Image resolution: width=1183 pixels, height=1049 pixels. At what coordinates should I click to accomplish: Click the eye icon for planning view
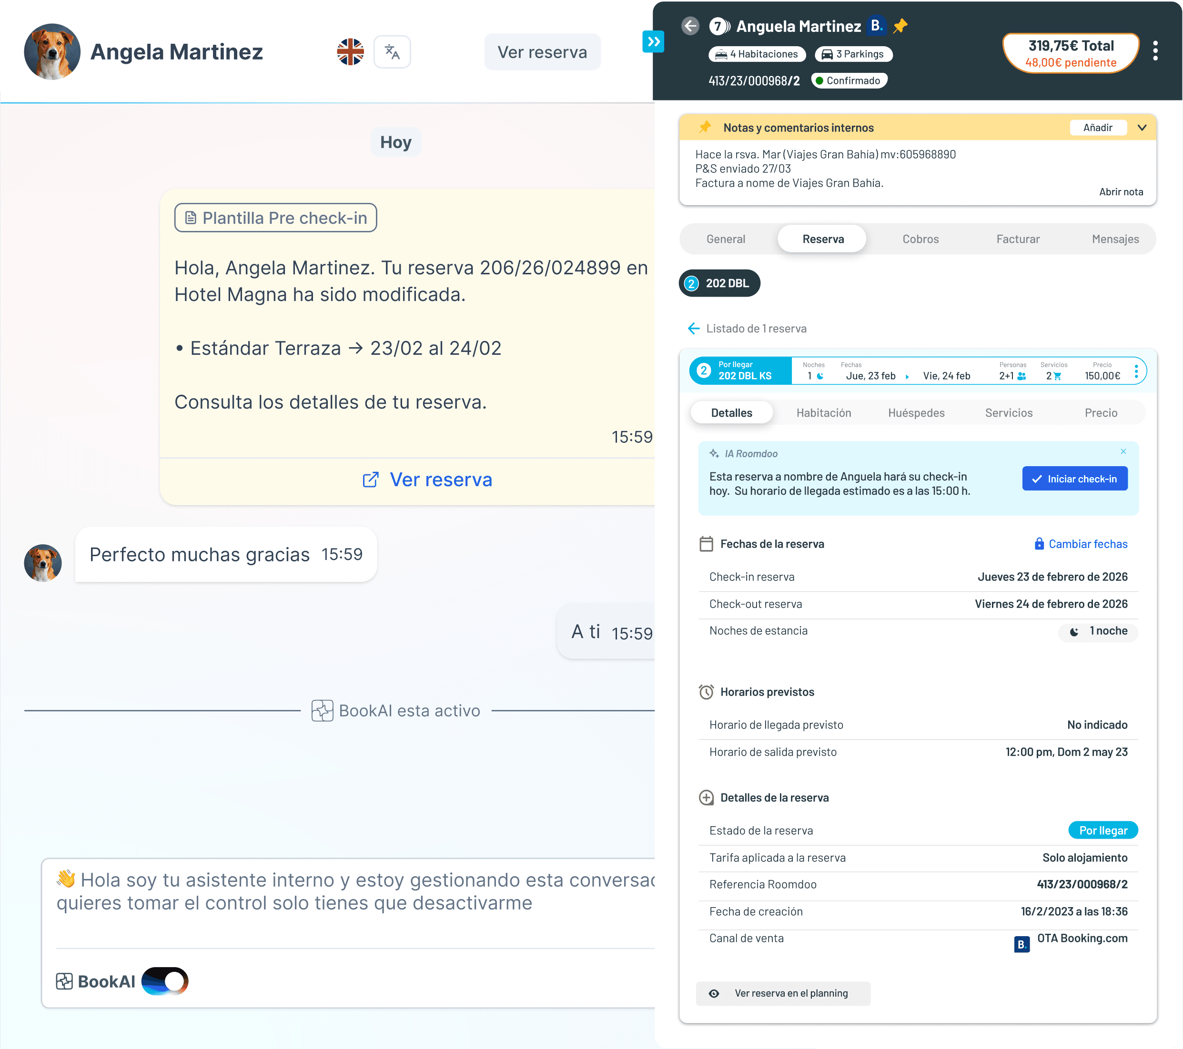(714, 993)
